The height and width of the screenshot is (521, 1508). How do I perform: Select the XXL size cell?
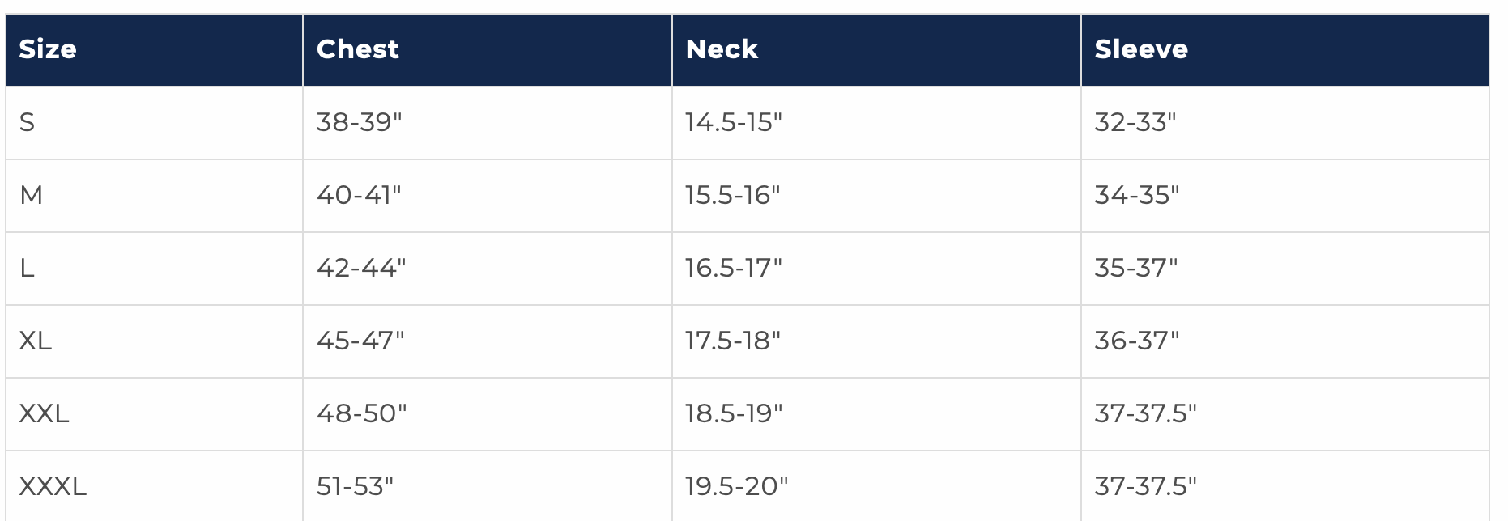point(45,413)
